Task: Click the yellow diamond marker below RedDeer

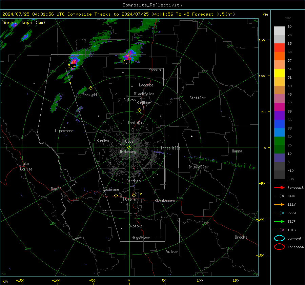Action: click(x=140, y=110)
